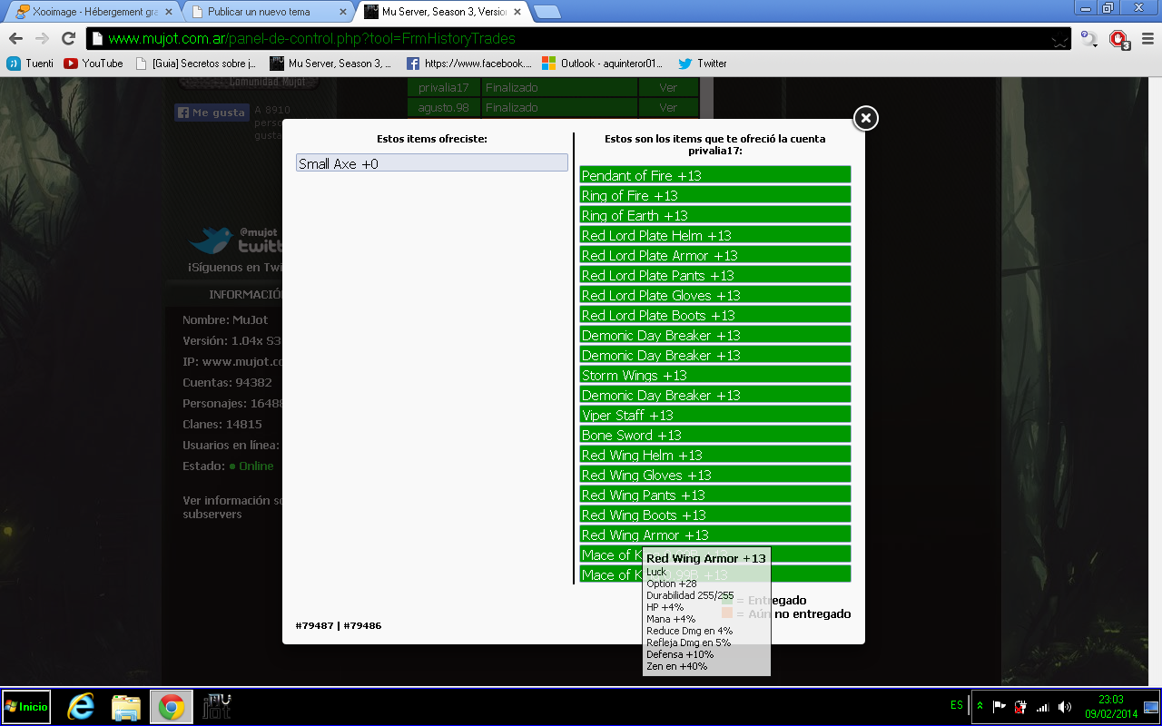Launch Internet Explorer from the taskbar
This screenshot has height=726, width=1162.
[x=81, y=707]
